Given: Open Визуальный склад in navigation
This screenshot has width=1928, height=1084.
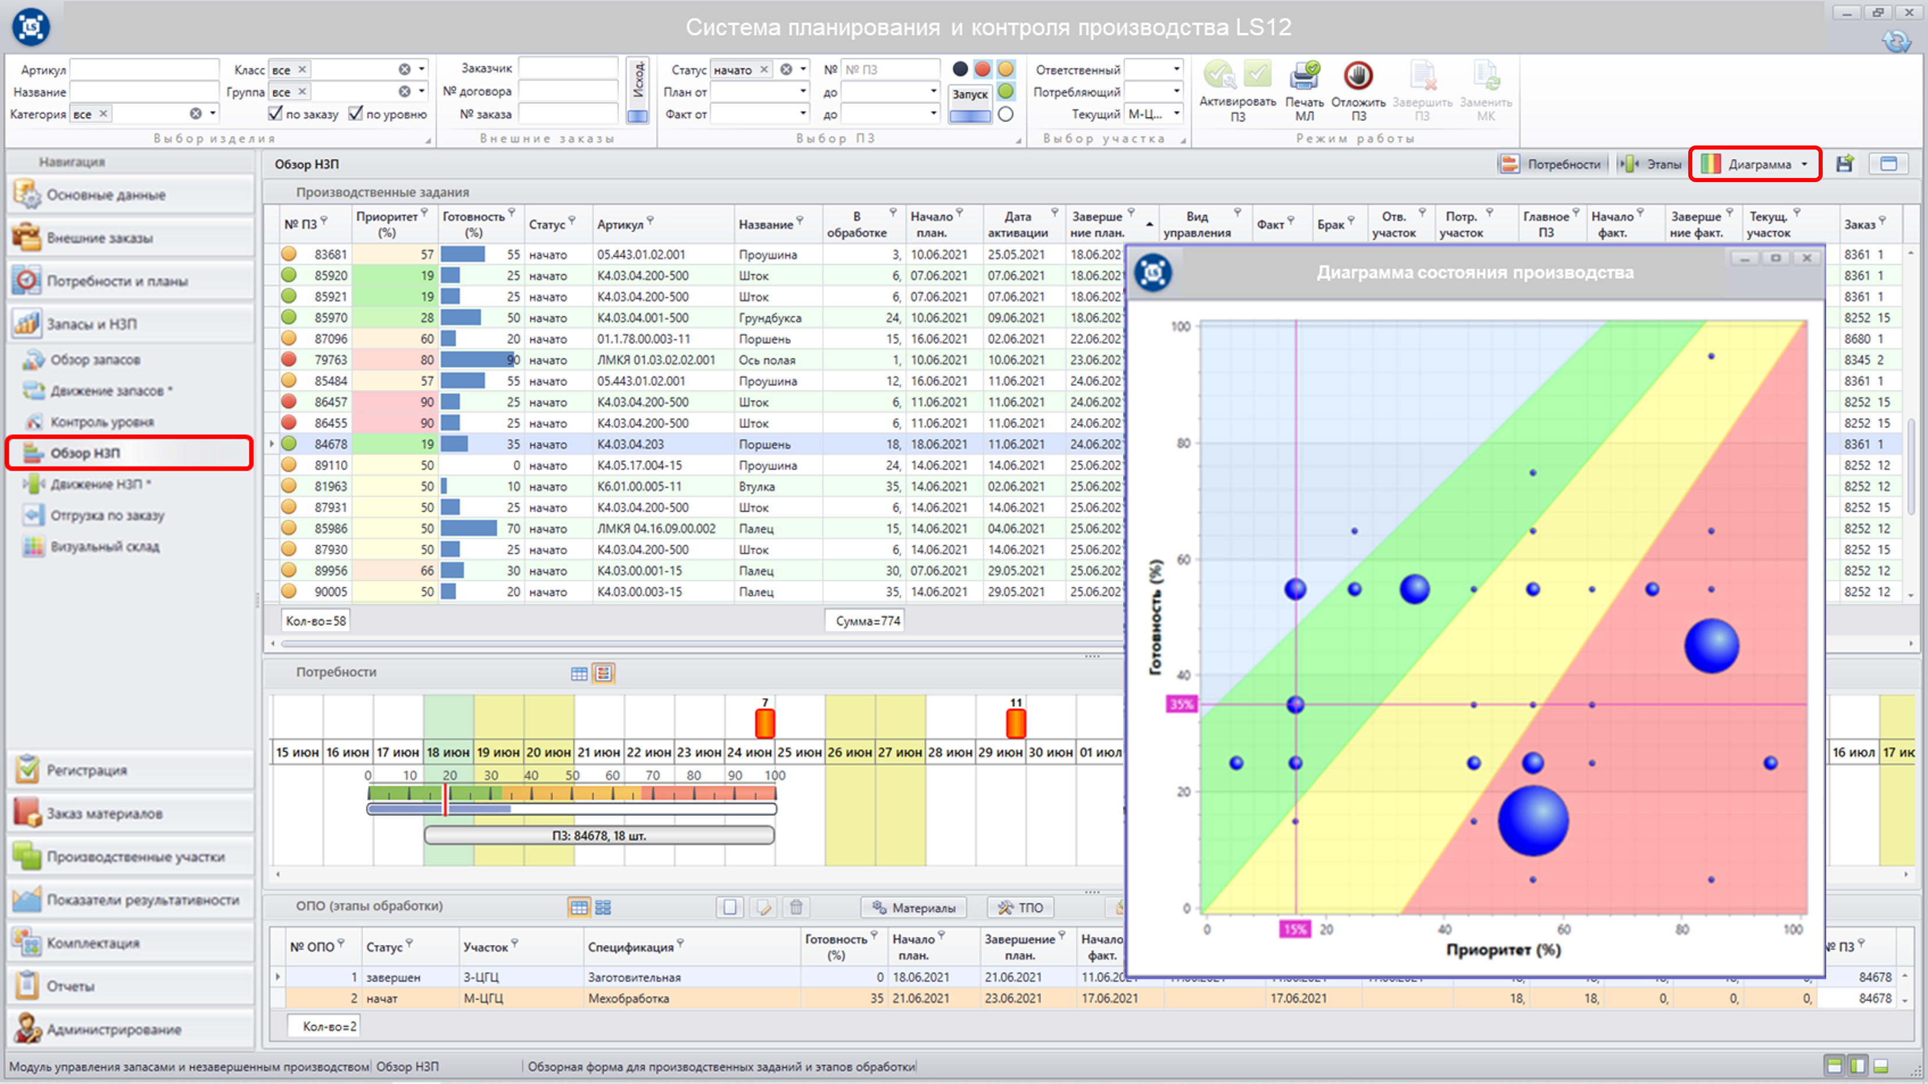Looking at the screenshot, I should (105, 547).
